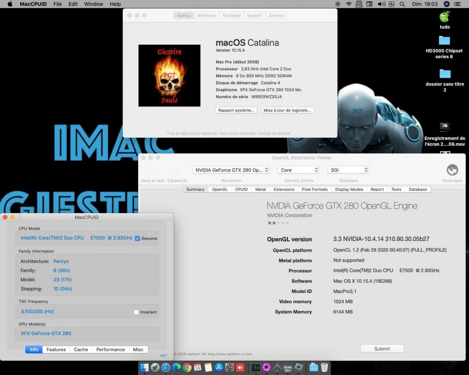
Task: Select the dossier sans titre 2 folder
Action: (x=445, y=74)
